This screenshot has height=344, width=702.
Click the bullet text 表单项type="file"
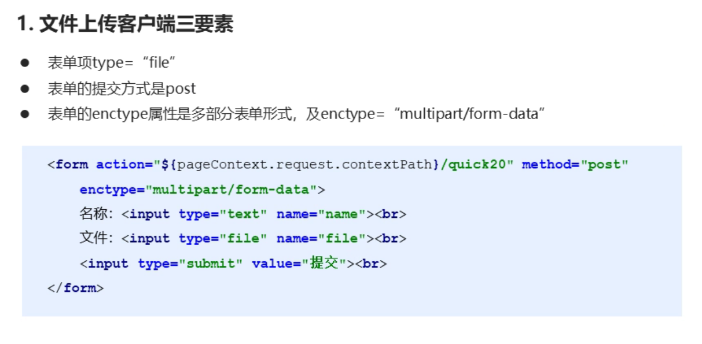coord(112,63)
